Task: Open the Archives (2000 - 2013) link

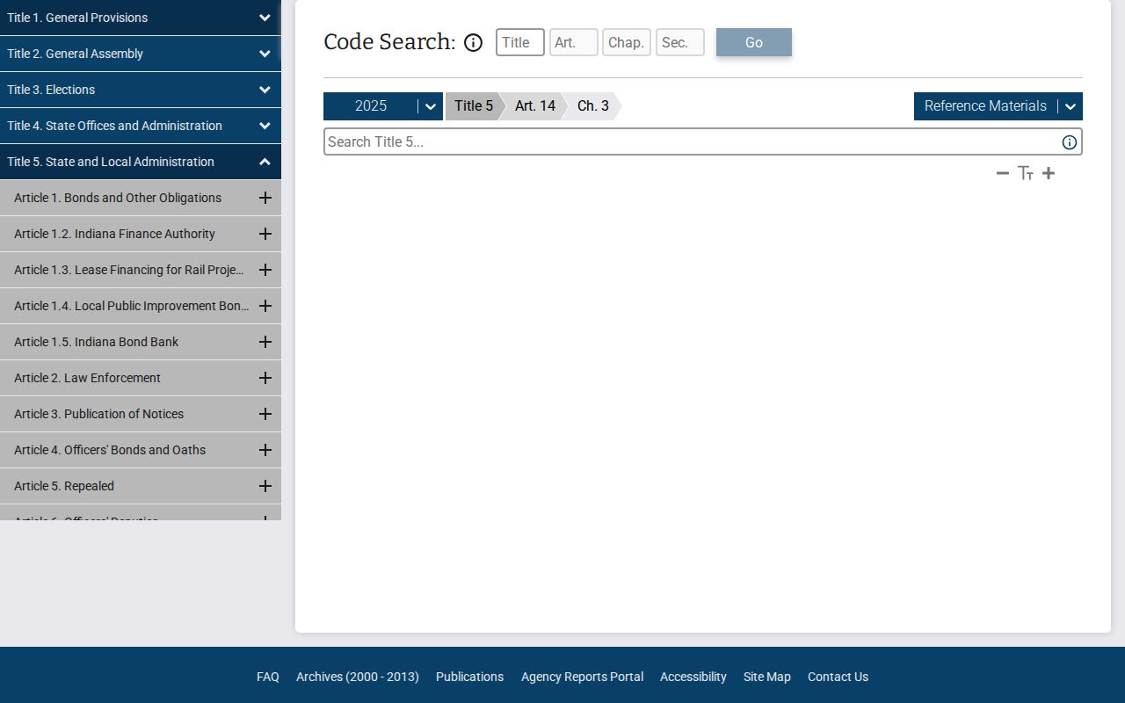Action: point(358,677)
